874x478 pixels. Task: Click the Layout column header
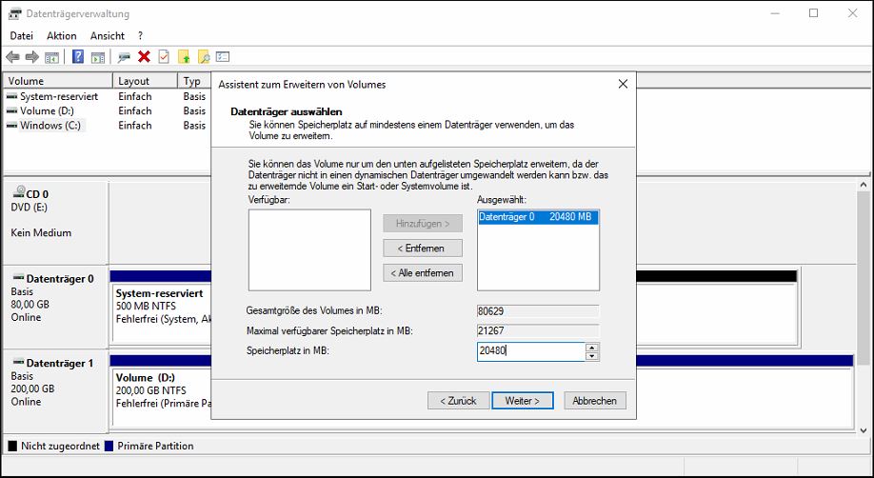pos(145,81)
